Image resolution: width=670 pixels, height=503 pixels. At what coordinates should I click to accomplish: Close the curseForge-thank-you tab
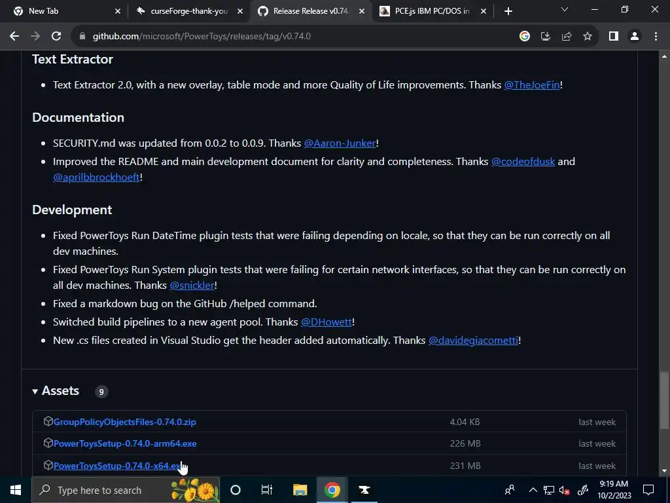[240, 11]
